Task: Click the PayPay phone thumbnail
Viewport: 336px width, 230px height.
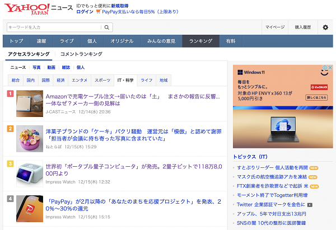Action: (30, 209)
